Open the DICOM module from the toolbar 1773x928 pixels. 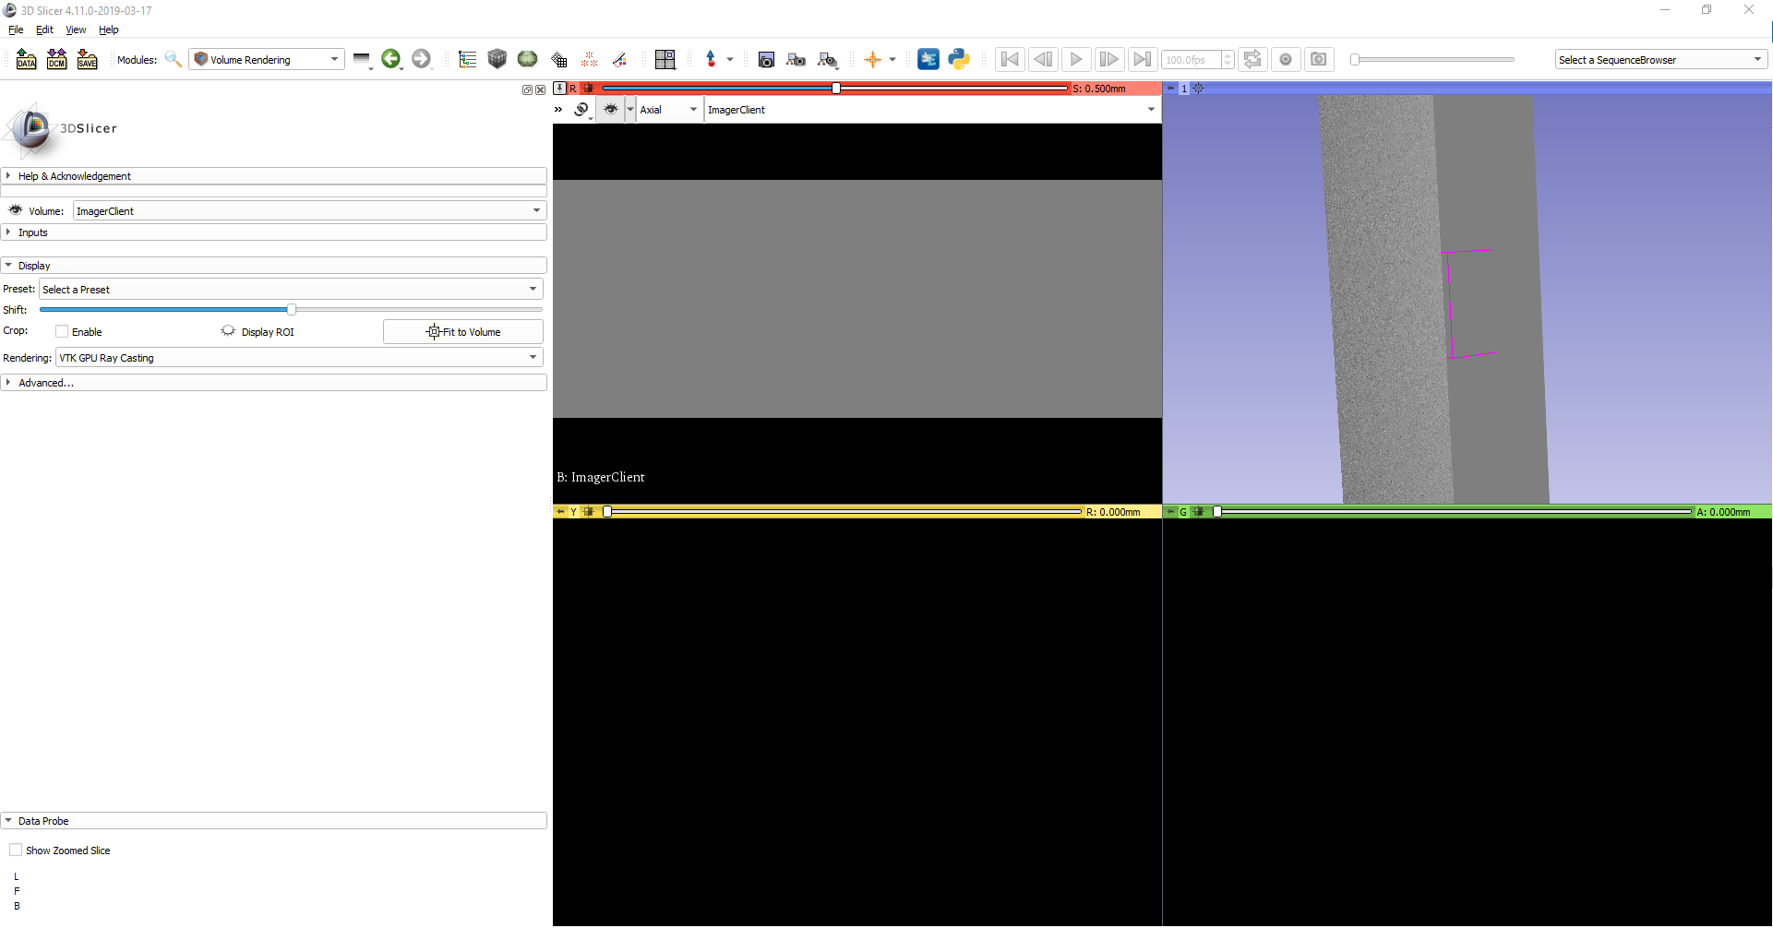(56, 58)
